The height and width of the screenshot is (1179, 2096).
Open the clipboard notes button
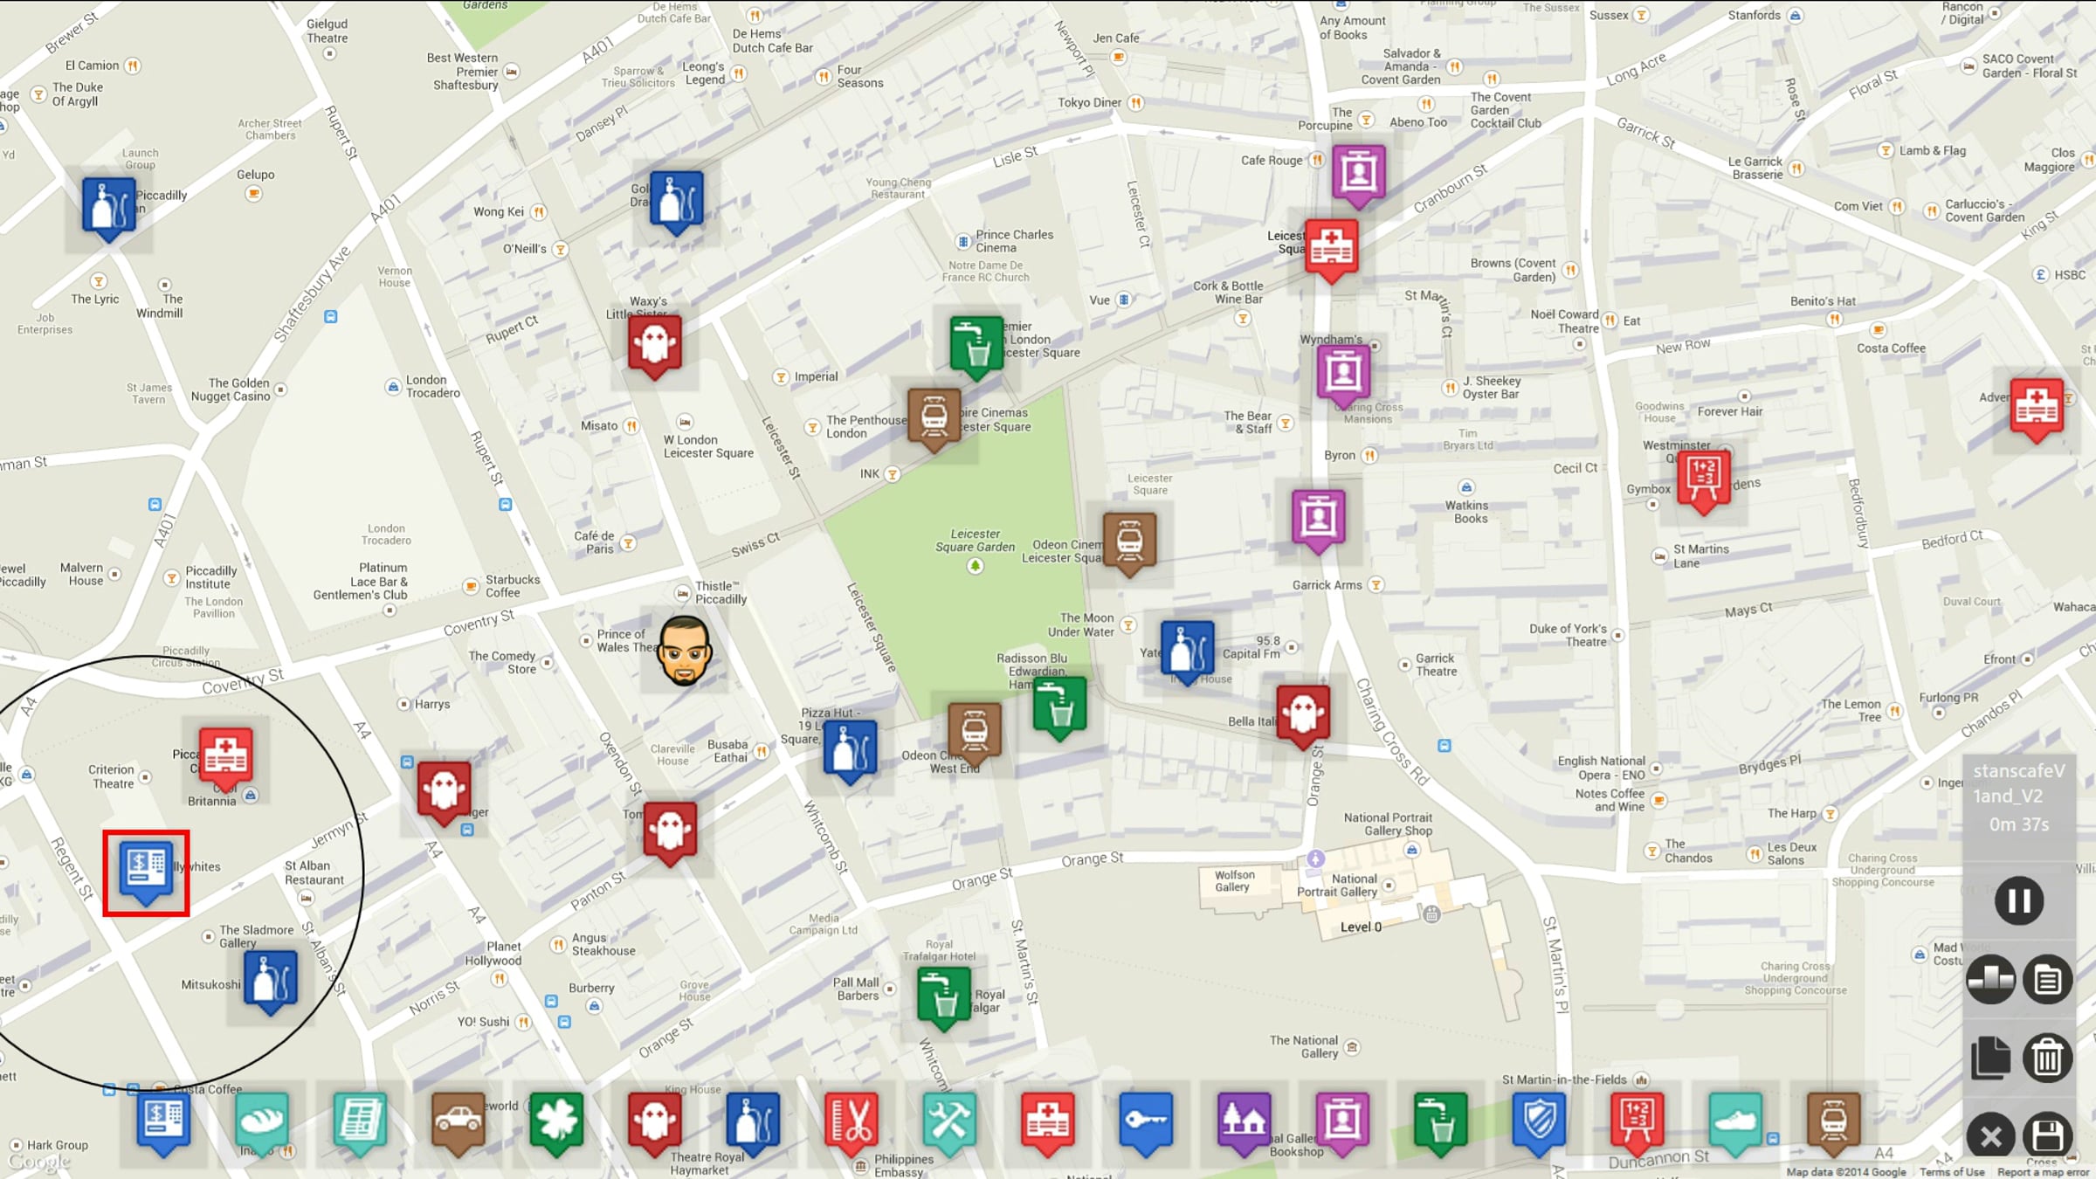point(2048,980)
